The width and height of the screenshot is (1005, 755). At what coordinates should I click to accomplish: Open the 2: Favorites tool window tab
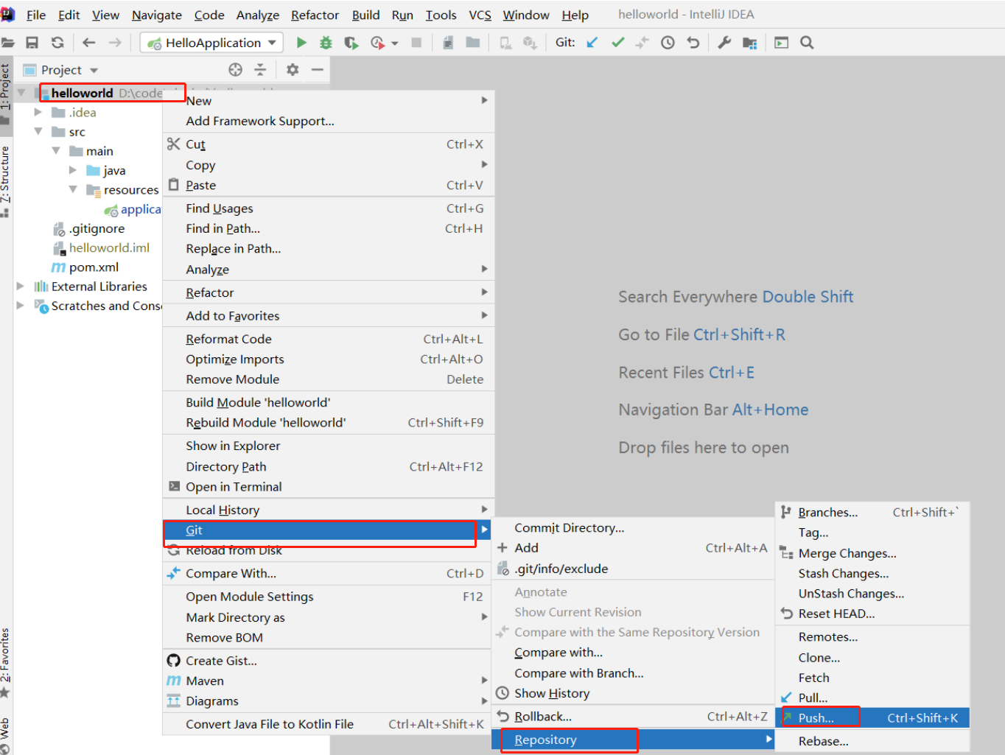[x=6, y=662]
